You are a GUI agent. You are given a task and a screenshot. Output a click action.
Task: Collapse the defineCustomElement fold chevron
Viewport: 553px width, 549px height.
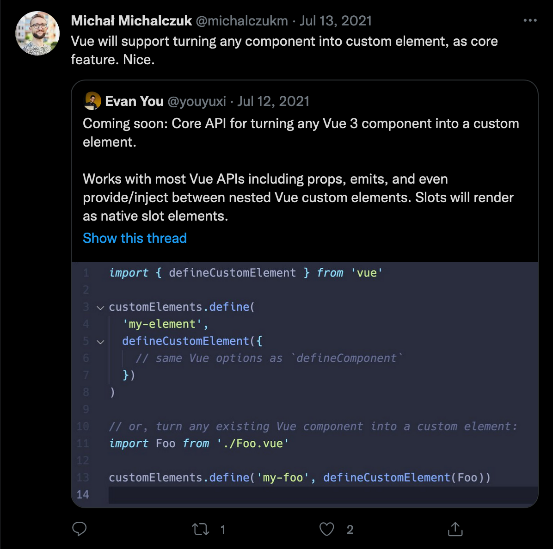point(100,342)
